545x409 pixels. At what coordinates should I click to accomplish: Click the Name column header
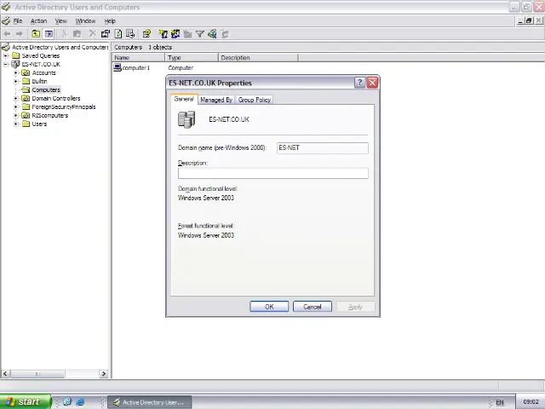(138, 58)
